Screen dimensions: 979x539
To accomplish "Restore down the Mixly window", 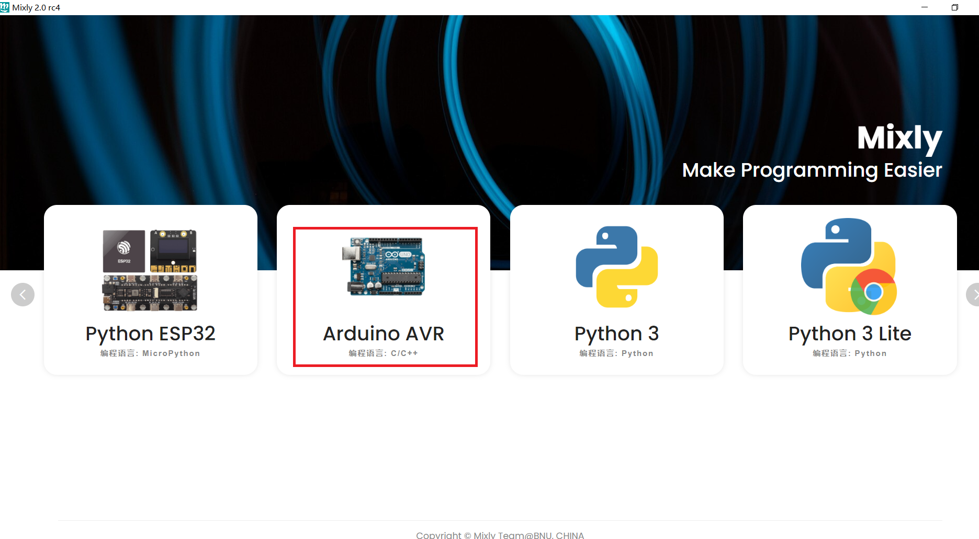I will tap(955, 7).
